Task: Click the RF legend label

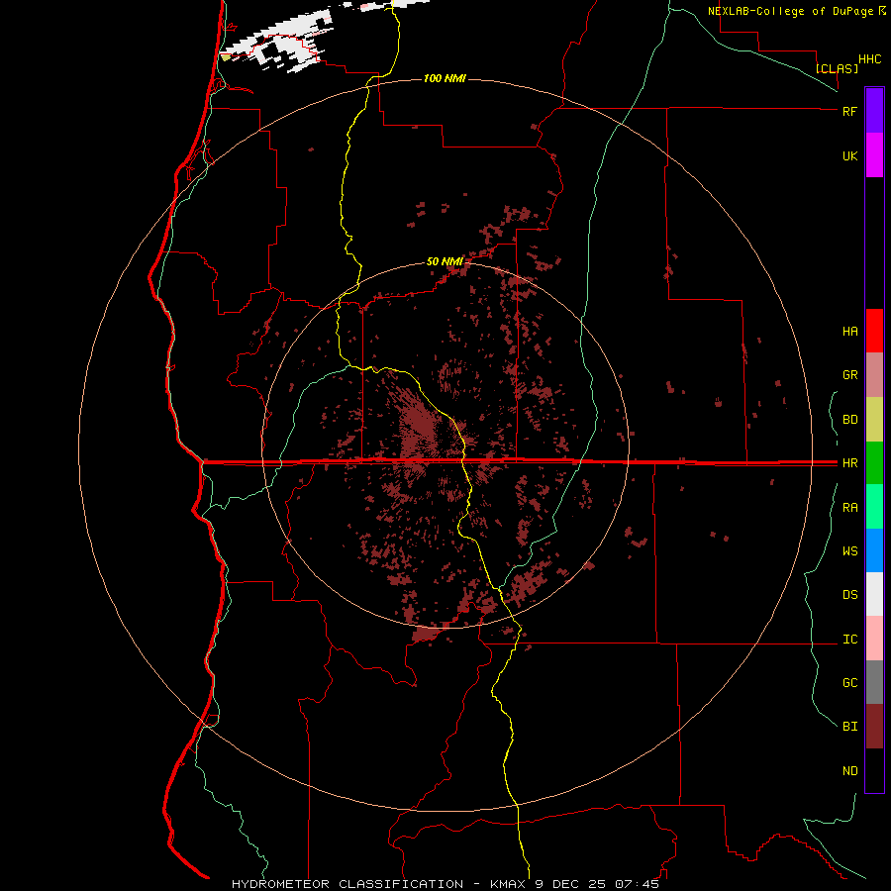Action: point(849,111)
